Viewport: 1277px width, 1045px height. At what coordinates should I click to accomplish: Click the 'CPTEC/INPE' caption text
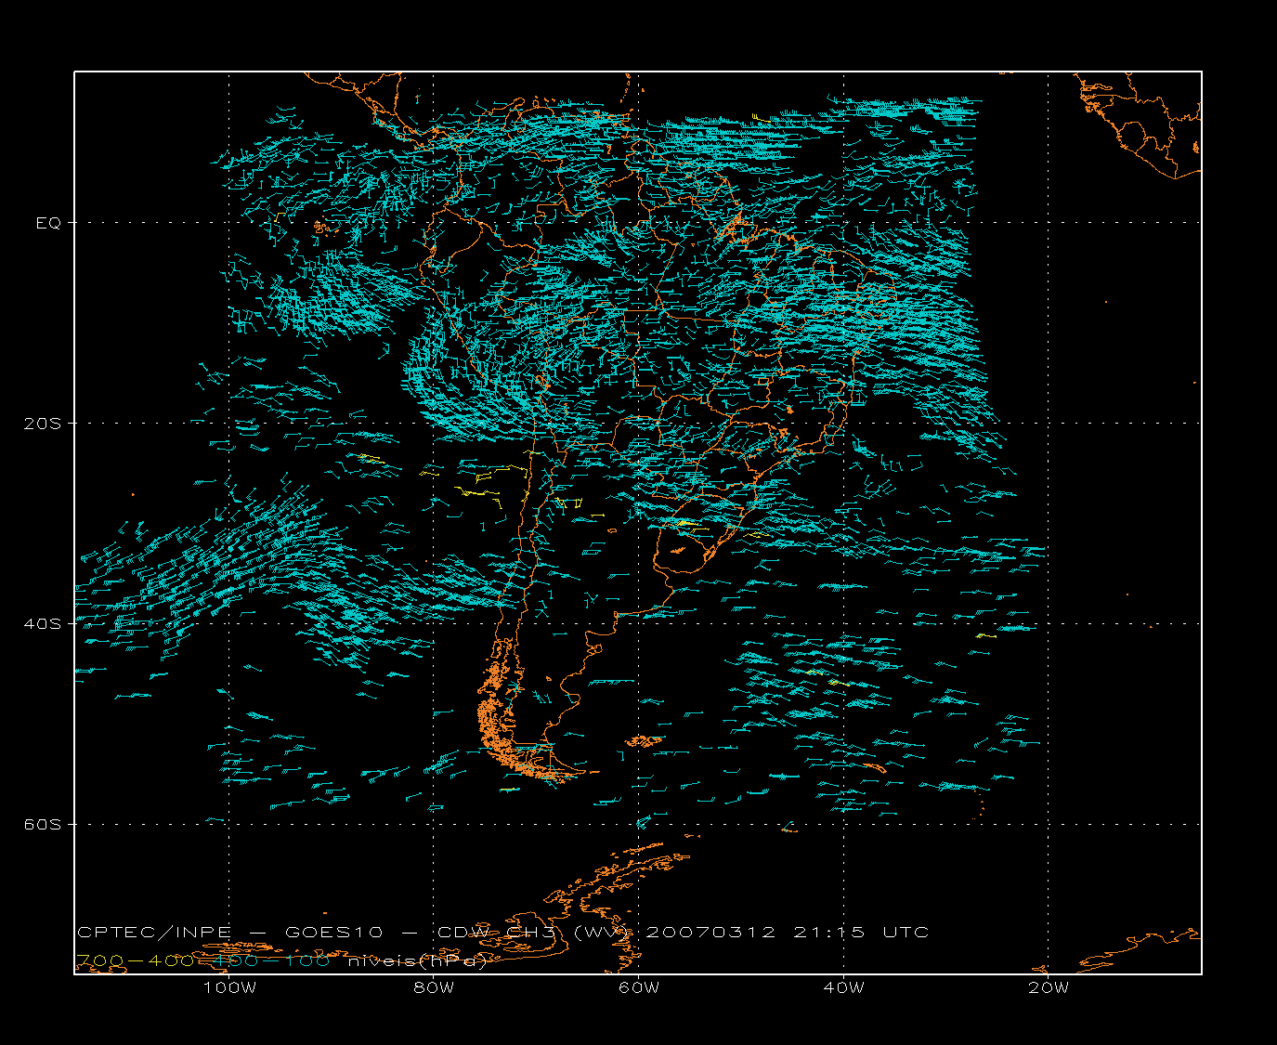tap(152, 932)
